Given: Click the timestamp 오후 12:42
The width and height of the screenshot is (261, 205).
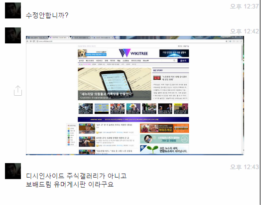Looking at the screenshot, I should 245,31.
